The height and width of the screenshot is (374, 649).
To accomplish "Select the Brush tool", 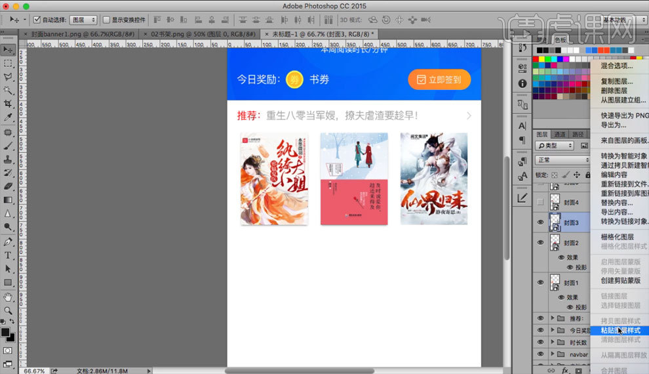I will pyautogui.click(x=8, y=146).
